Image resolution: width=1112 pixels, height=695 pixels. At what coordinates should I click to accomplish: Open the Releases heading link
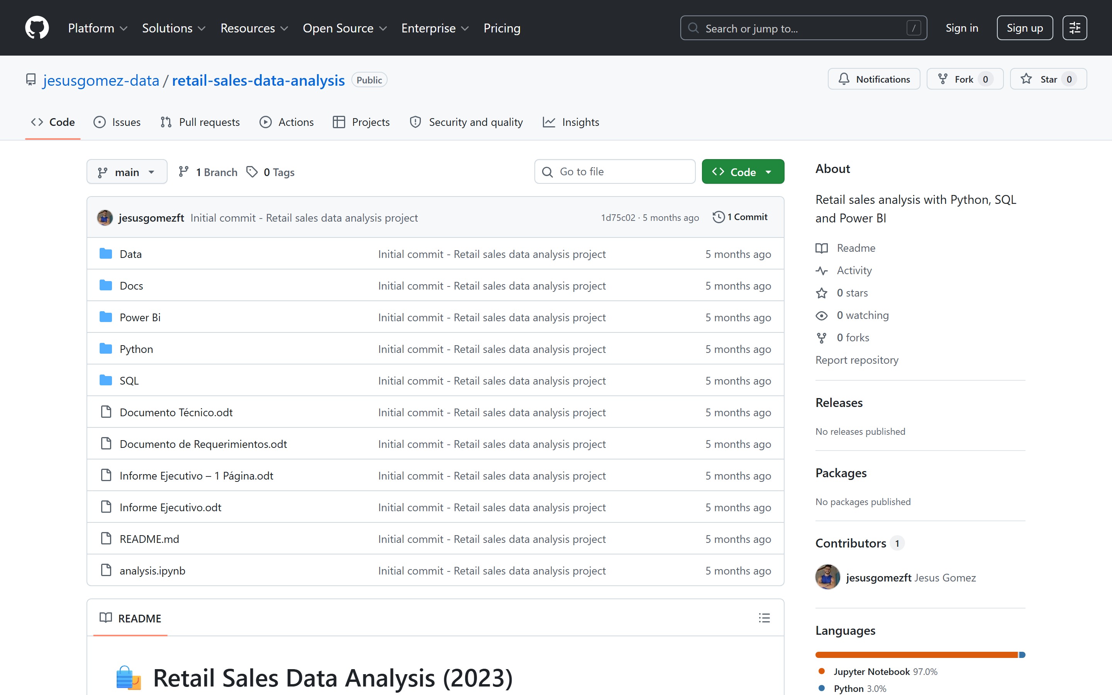(839, 403)
